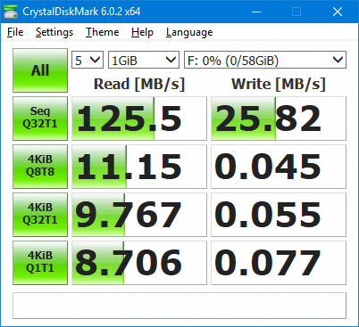Click the Read [MB/s] column header

tap(139, 84)
